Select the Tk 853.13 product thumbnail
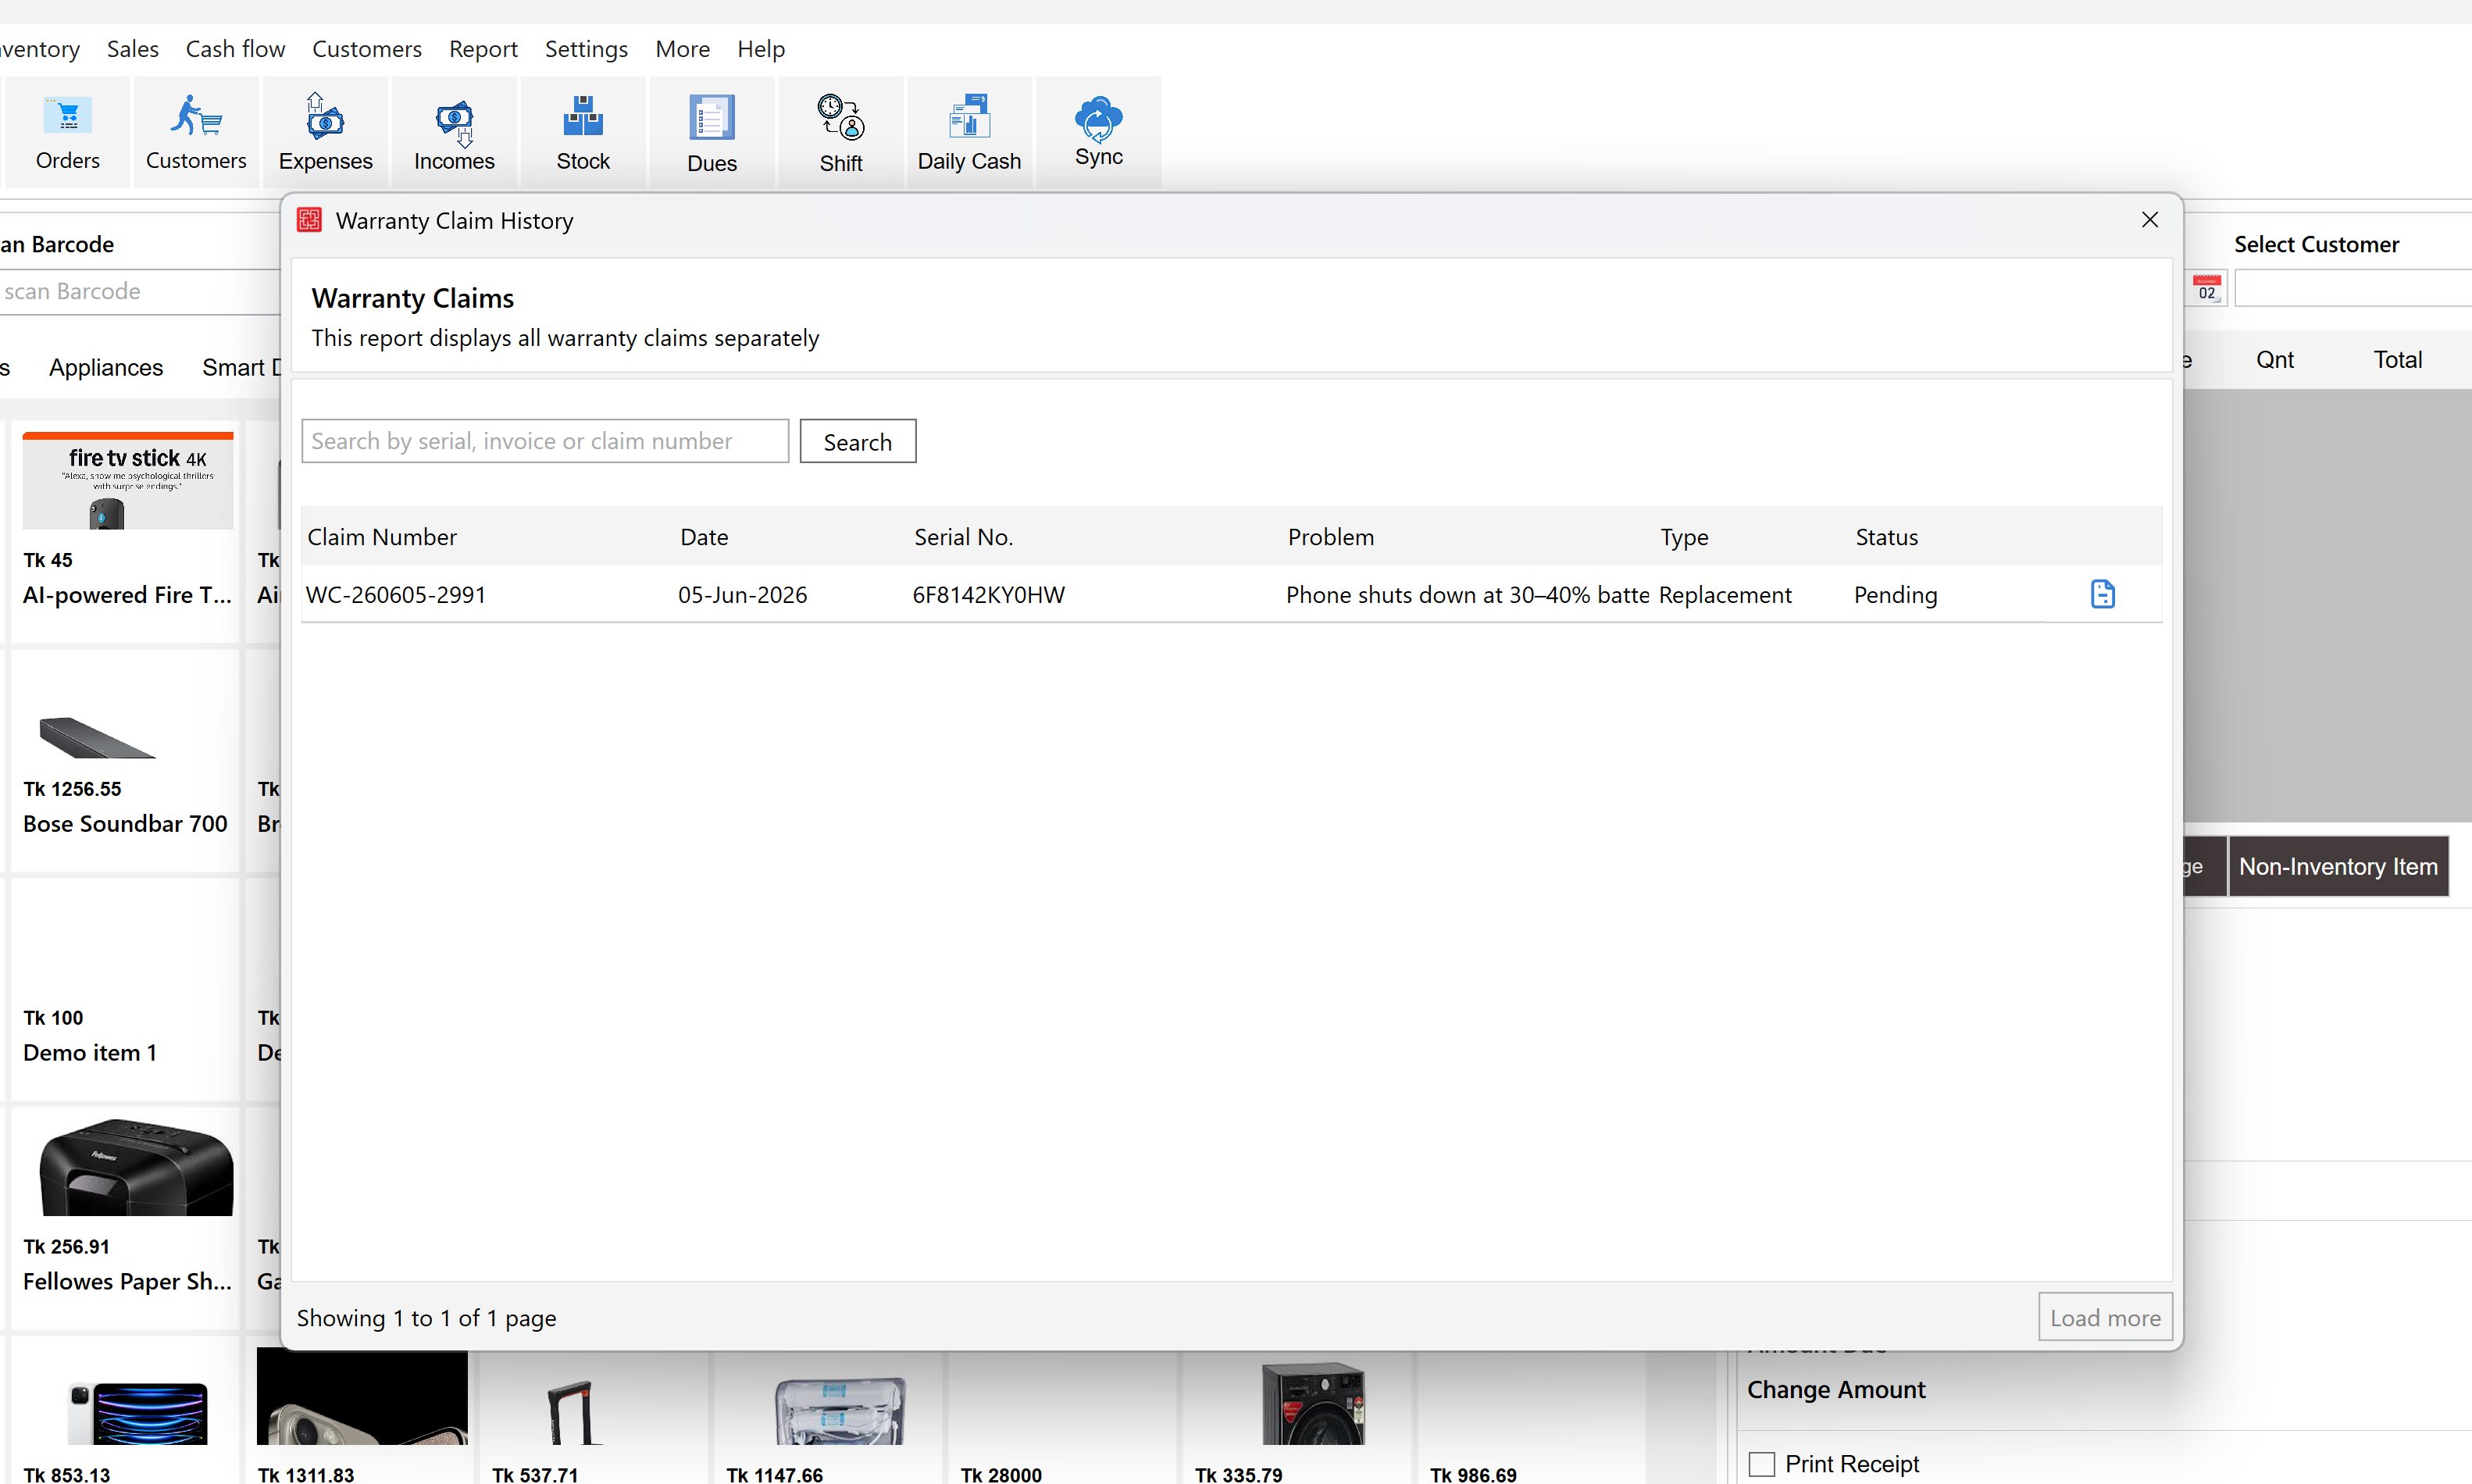 click(138, 1412)
